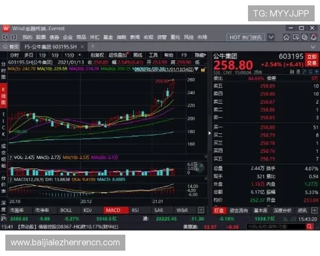Open the chat bubbles icon
The height and width of the screenshot is (256, 320).
click(x=305, y=37)
